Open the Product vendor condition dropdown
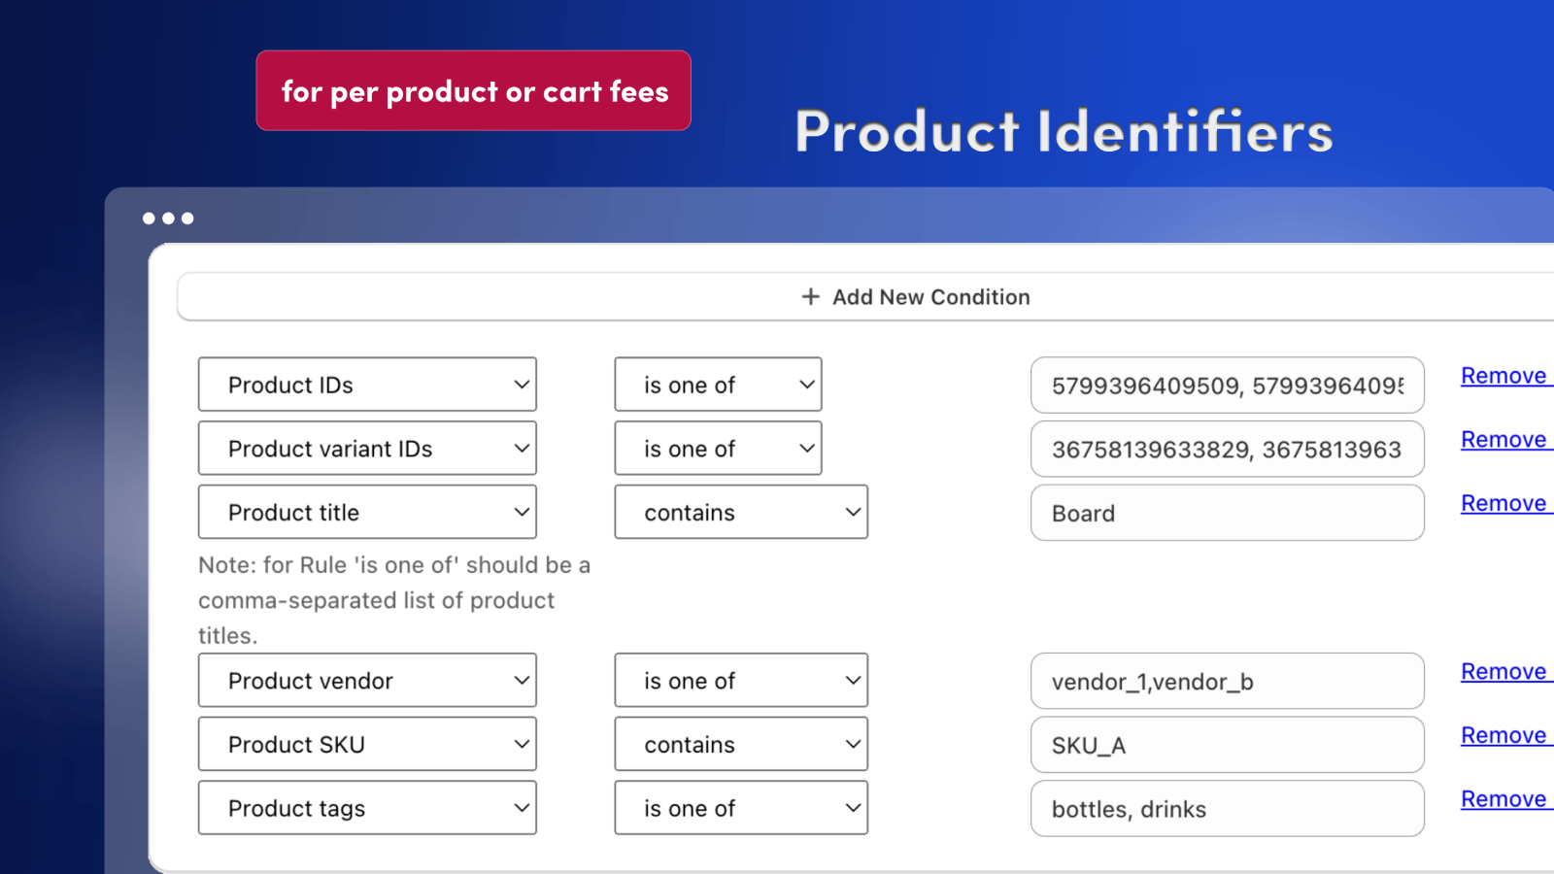 367,680
